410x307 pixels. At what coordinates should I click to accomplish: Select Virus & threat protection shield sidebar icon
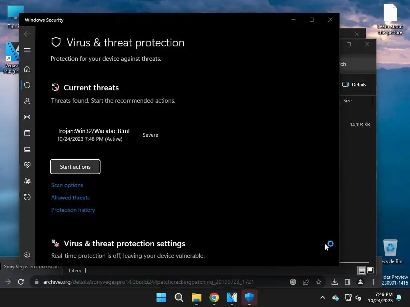[27, 85]
